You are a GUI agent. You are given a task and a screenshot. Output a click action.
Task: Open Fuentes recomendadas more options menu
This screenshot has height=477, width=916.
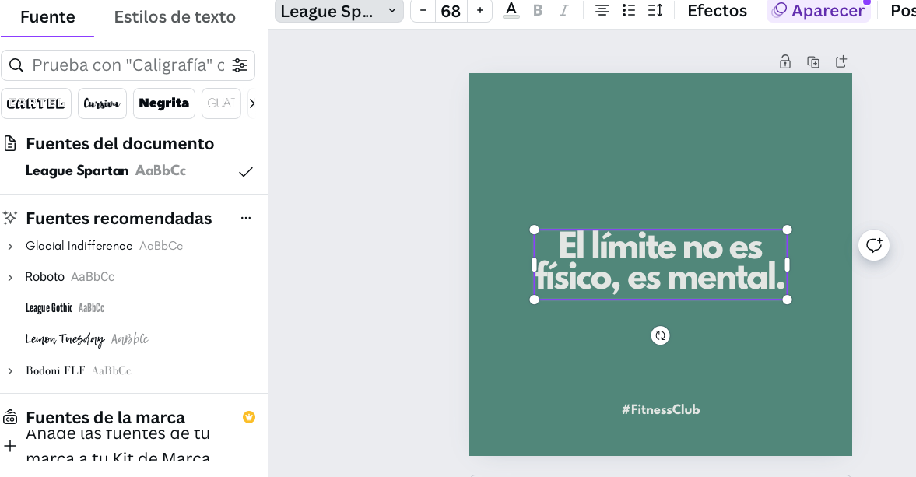246,218
